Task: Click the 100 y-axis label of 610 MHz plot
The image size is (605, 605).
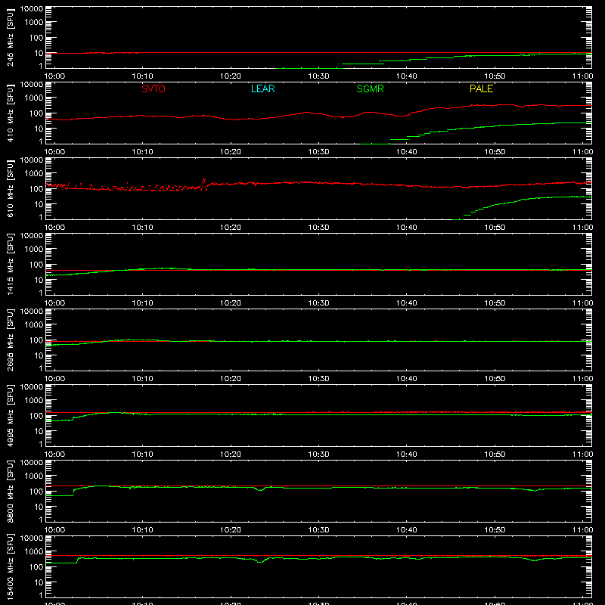Action: (36, 188)
